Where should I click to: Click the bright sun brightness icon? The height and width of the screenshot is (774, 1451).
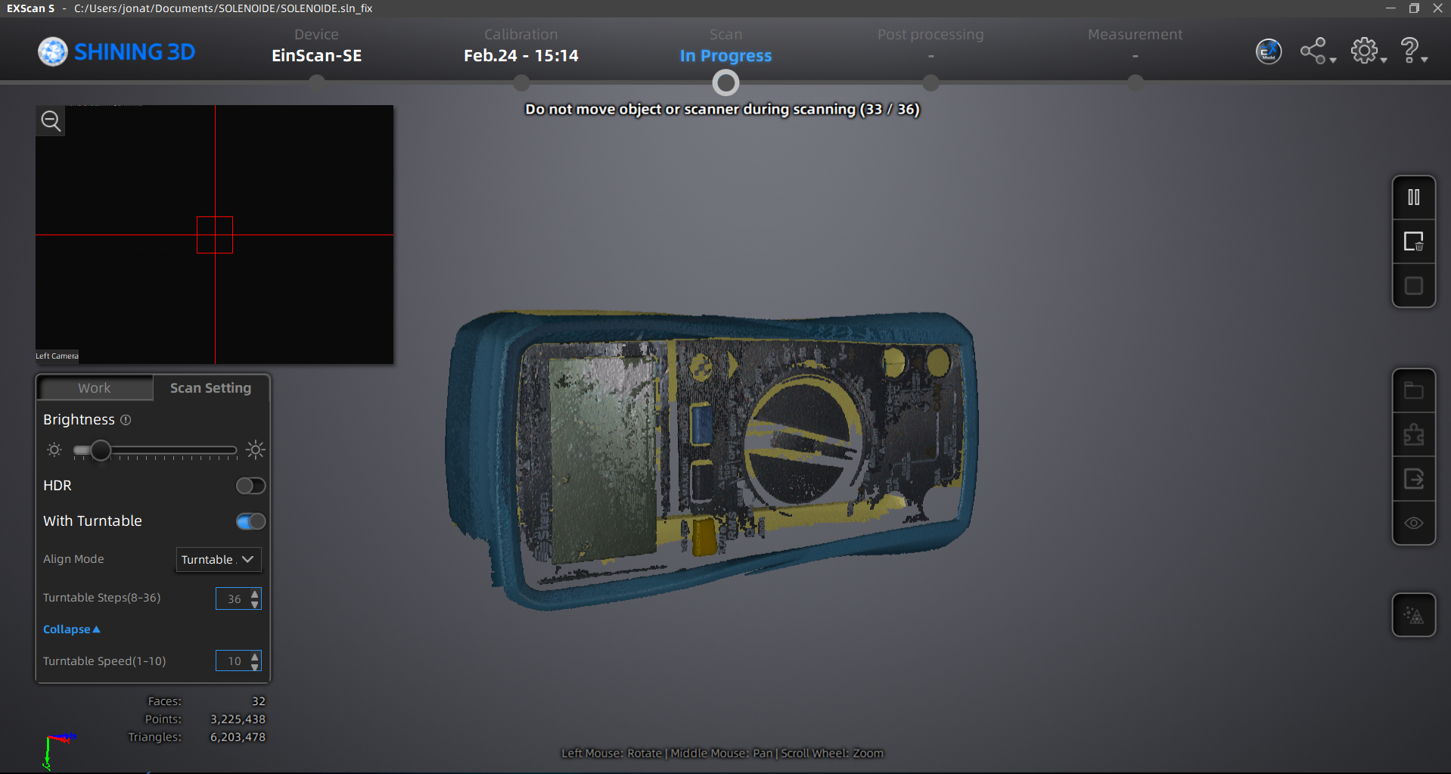pos(256,450)
